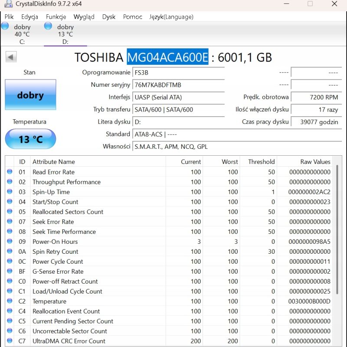347x347 pixels.
Task: Click the Attribute Name column header
Action: (54, 162)
